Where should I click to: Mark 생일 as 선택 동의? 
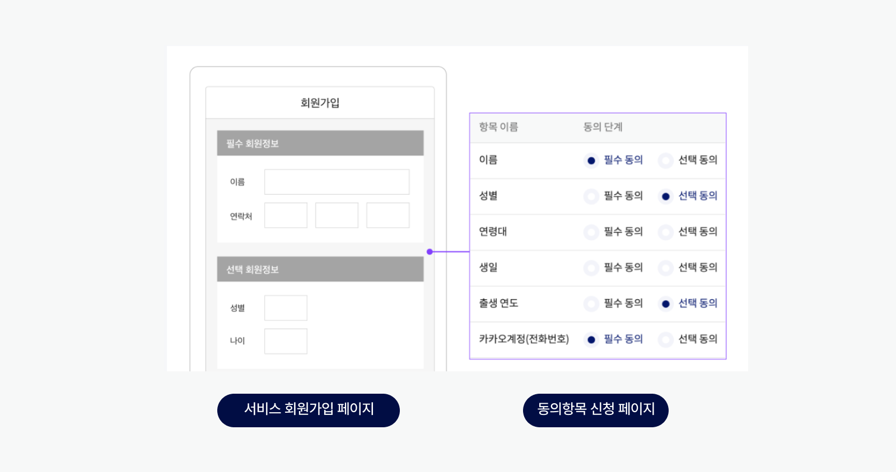coord(666,268)
